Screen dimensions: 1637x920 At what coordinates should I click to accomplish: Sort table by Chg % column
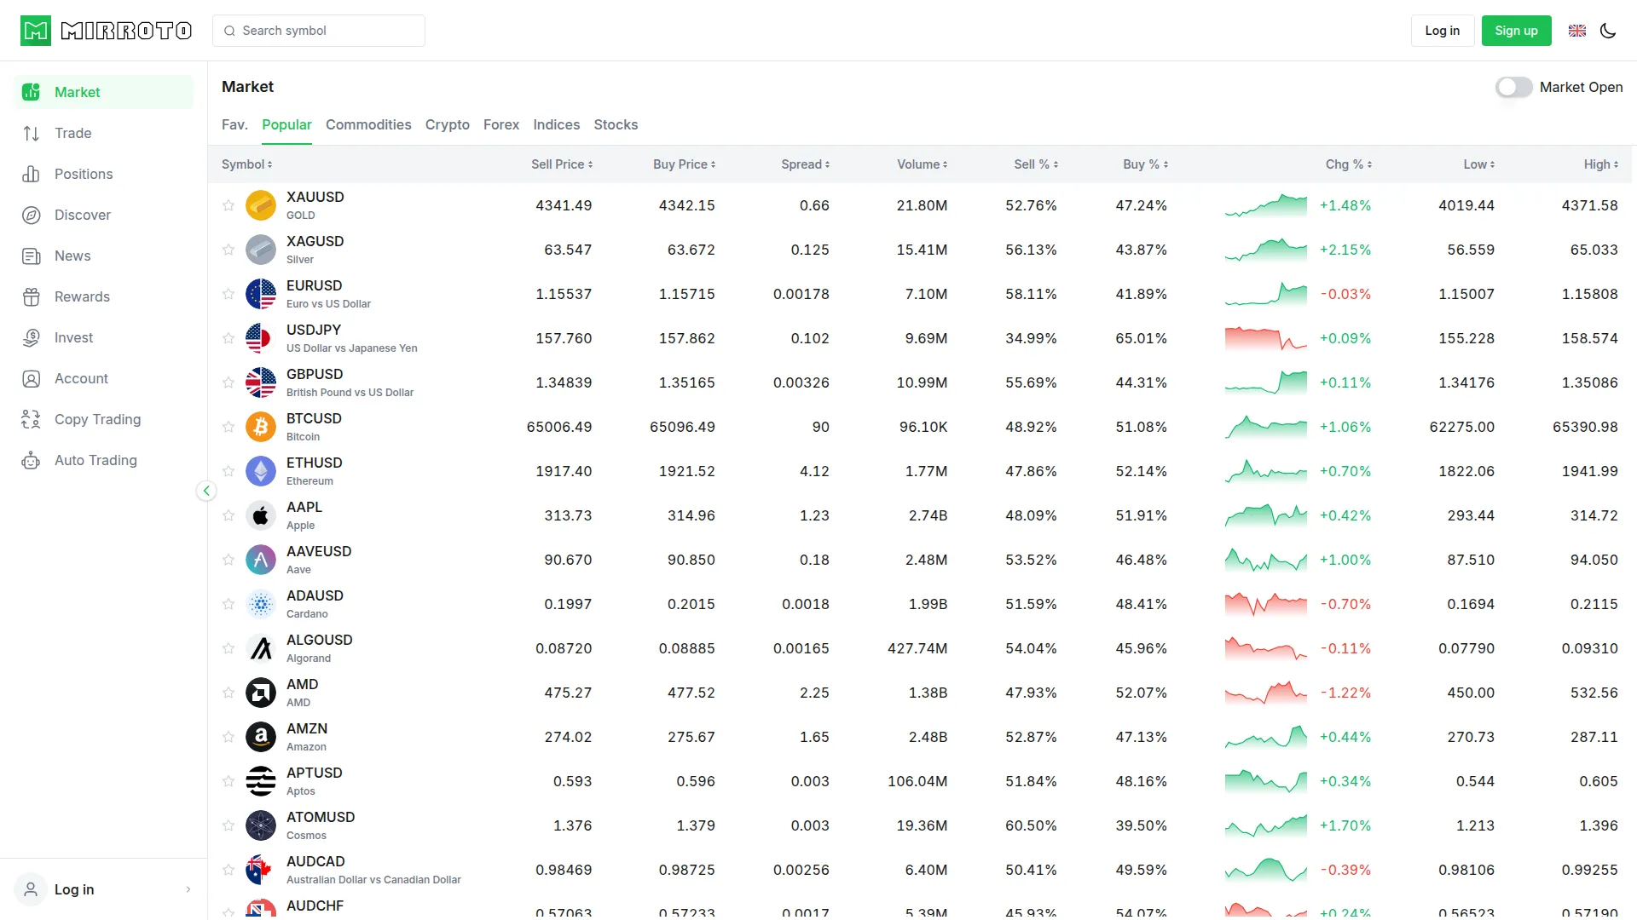(1349, 164)
